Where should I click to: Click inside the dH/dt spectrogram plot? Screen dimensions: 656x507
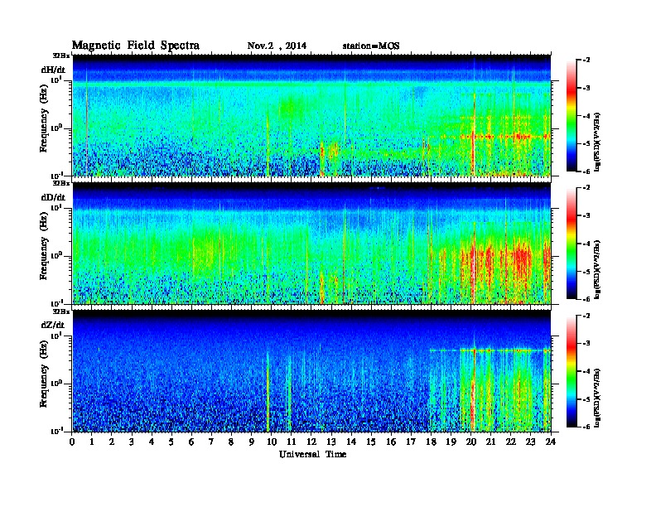tap(311, 115)
